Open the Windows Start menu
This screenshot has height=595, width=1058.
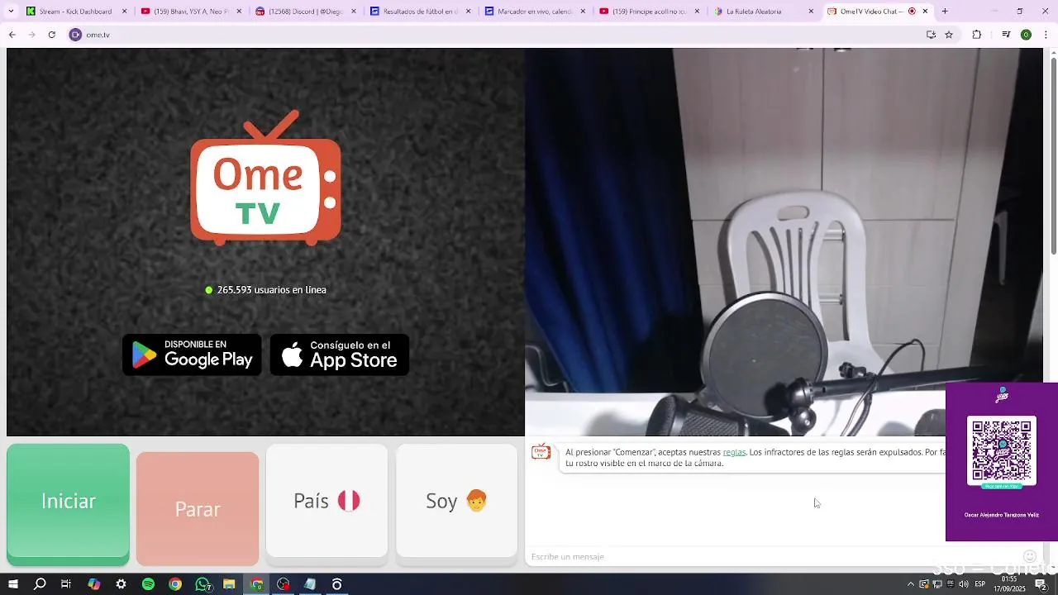[13, 584]
